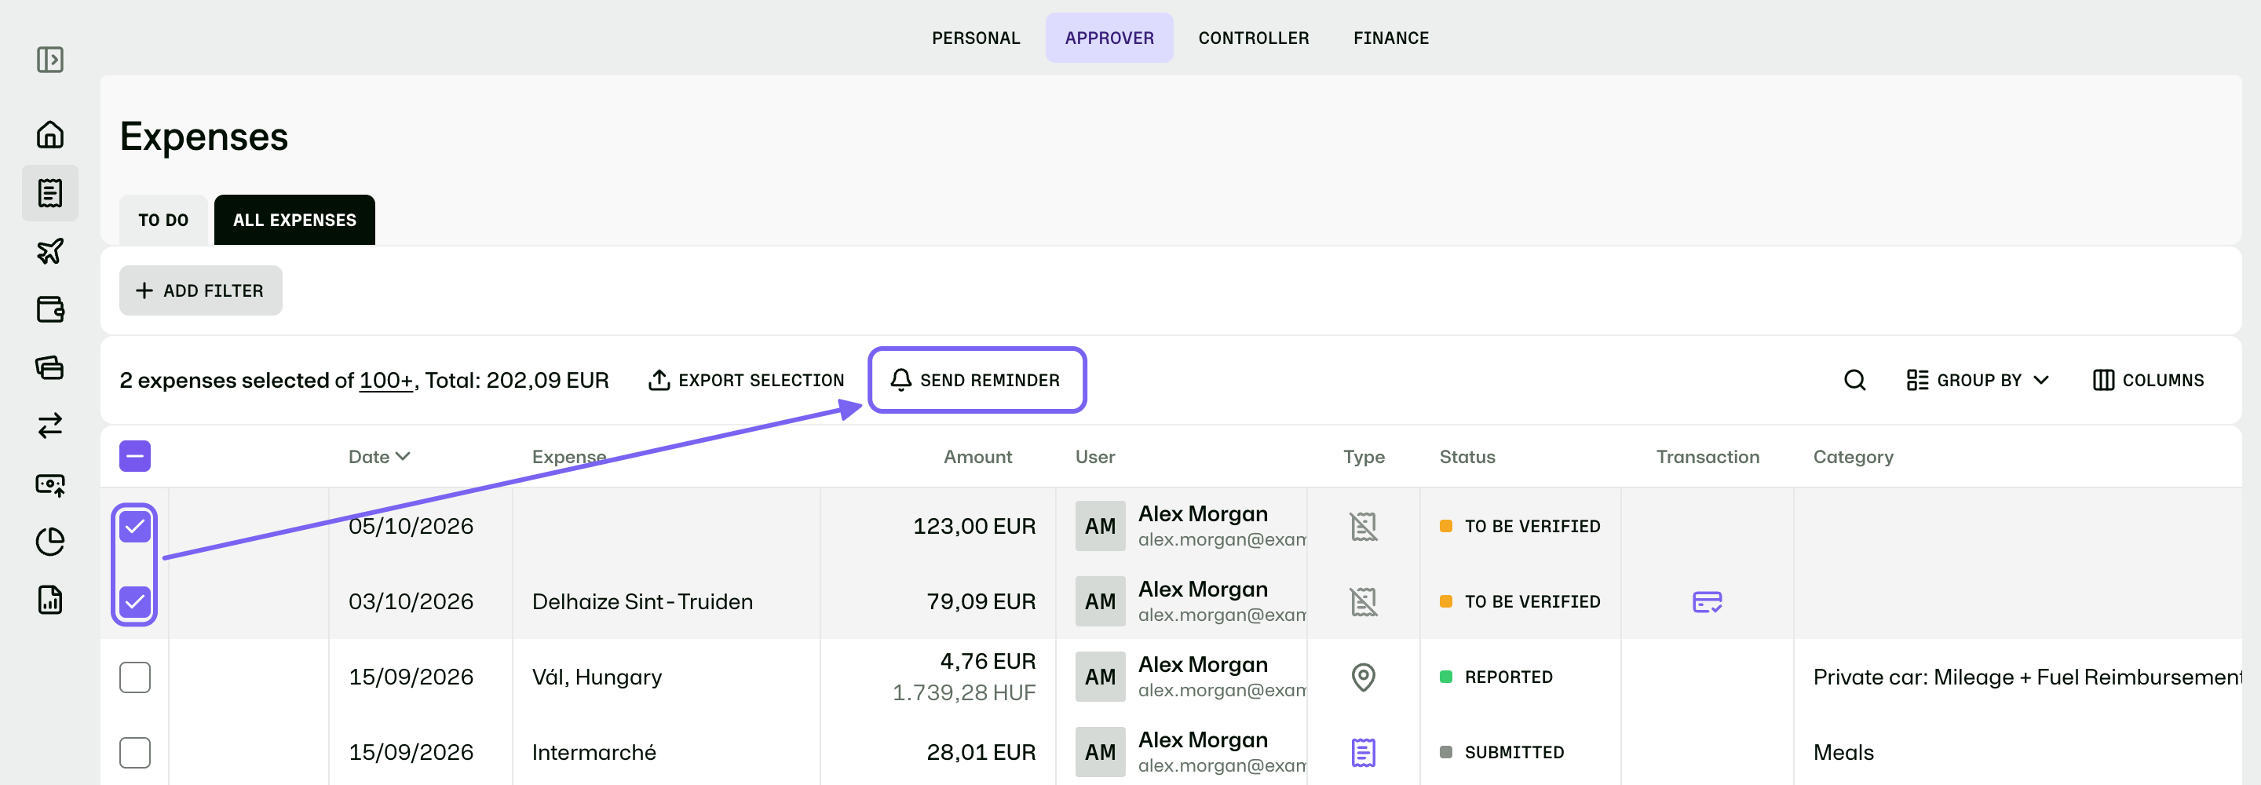
Task: Switch to the Approver tab
Action: (x=1109, y=38)
